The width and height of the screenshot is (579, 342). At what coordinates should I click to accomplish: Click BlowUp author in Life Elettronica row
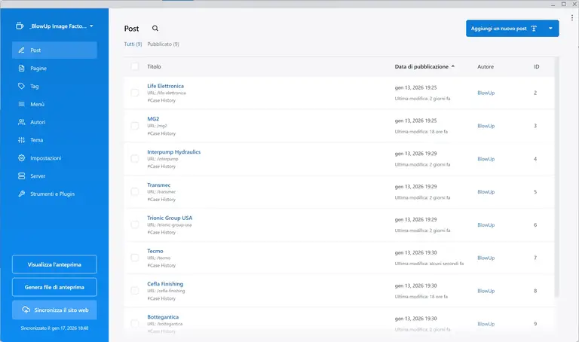tap(486, 93)
